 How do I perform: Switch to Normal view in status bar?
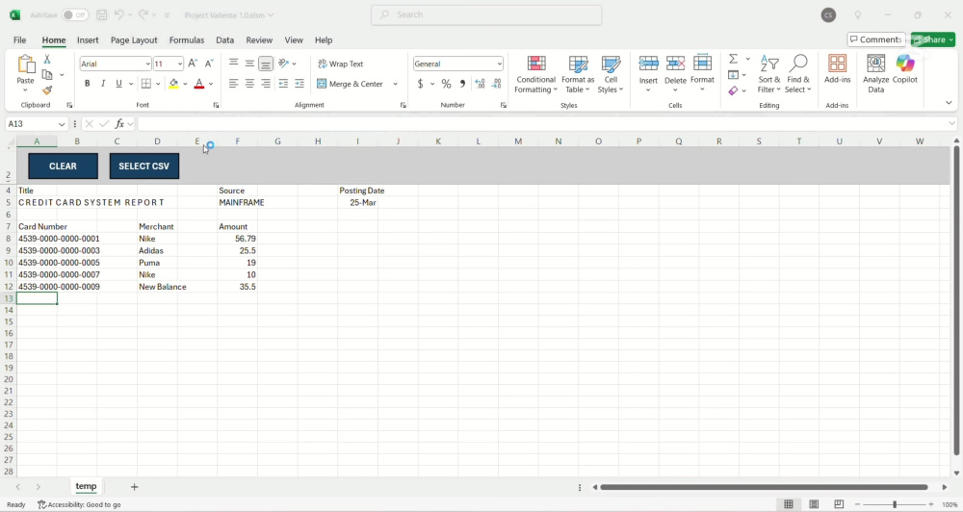tap(789, 504)
